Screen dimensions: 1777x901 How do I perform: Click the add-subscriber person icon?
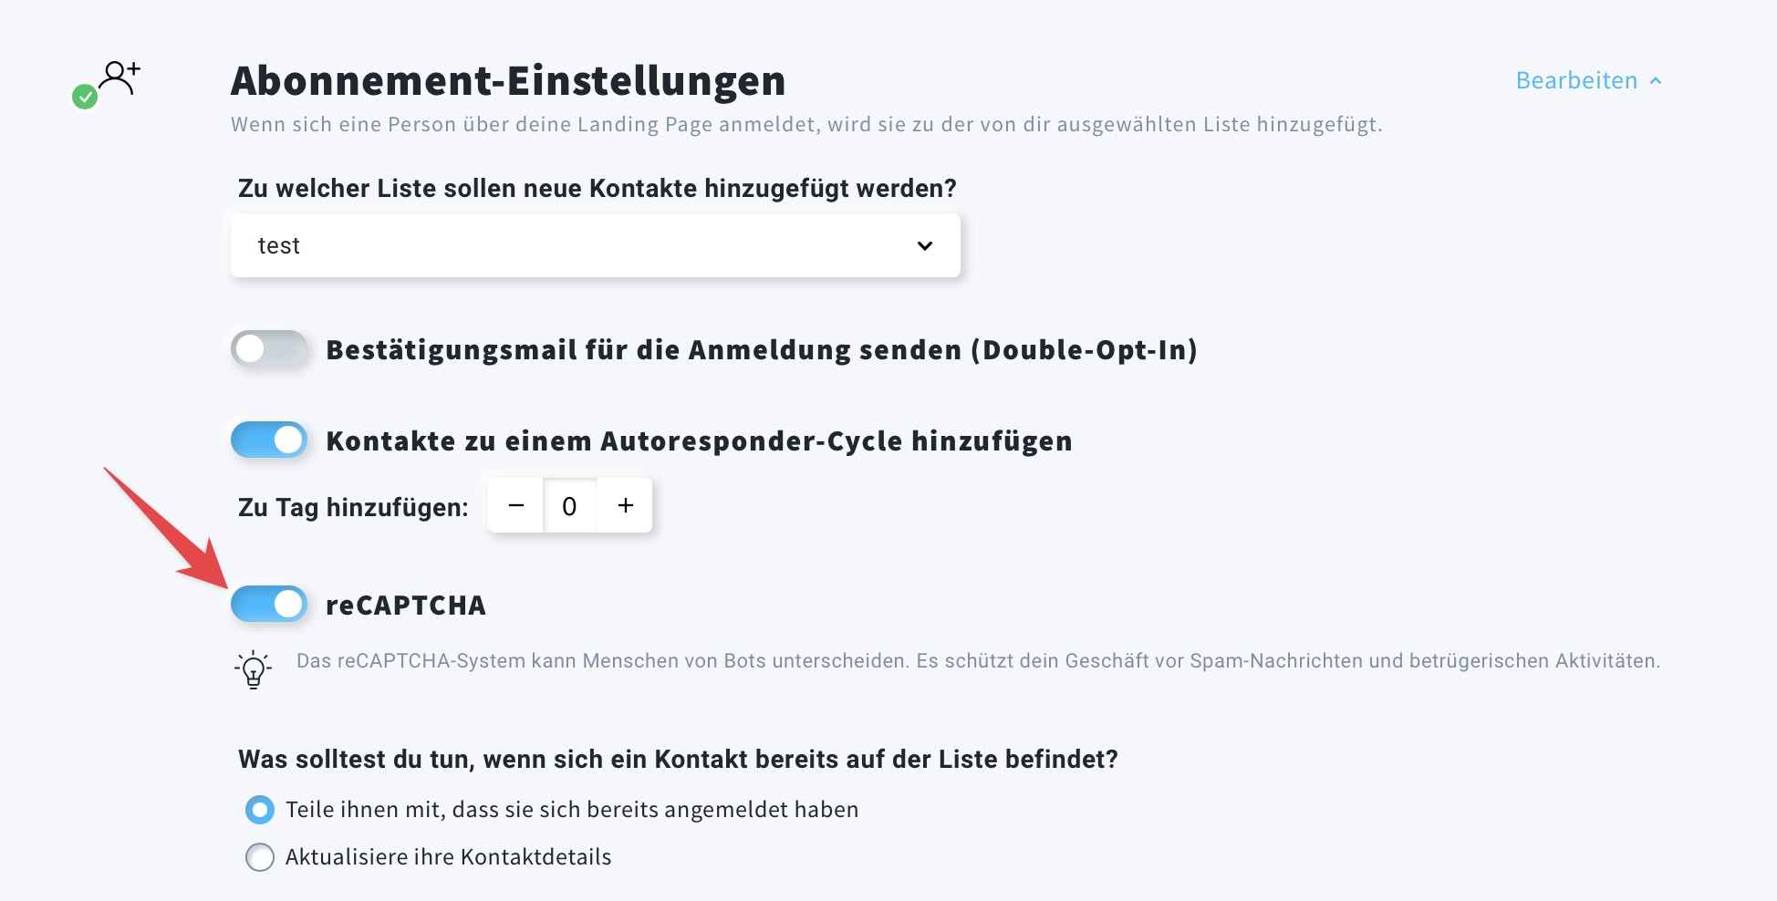coord(120,77)
